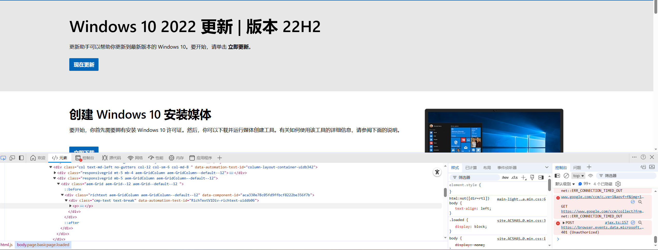This screenshot has width=658, height=250.
Task: Open the 默认级别 log level dropdown
Action: click(565, 184)
